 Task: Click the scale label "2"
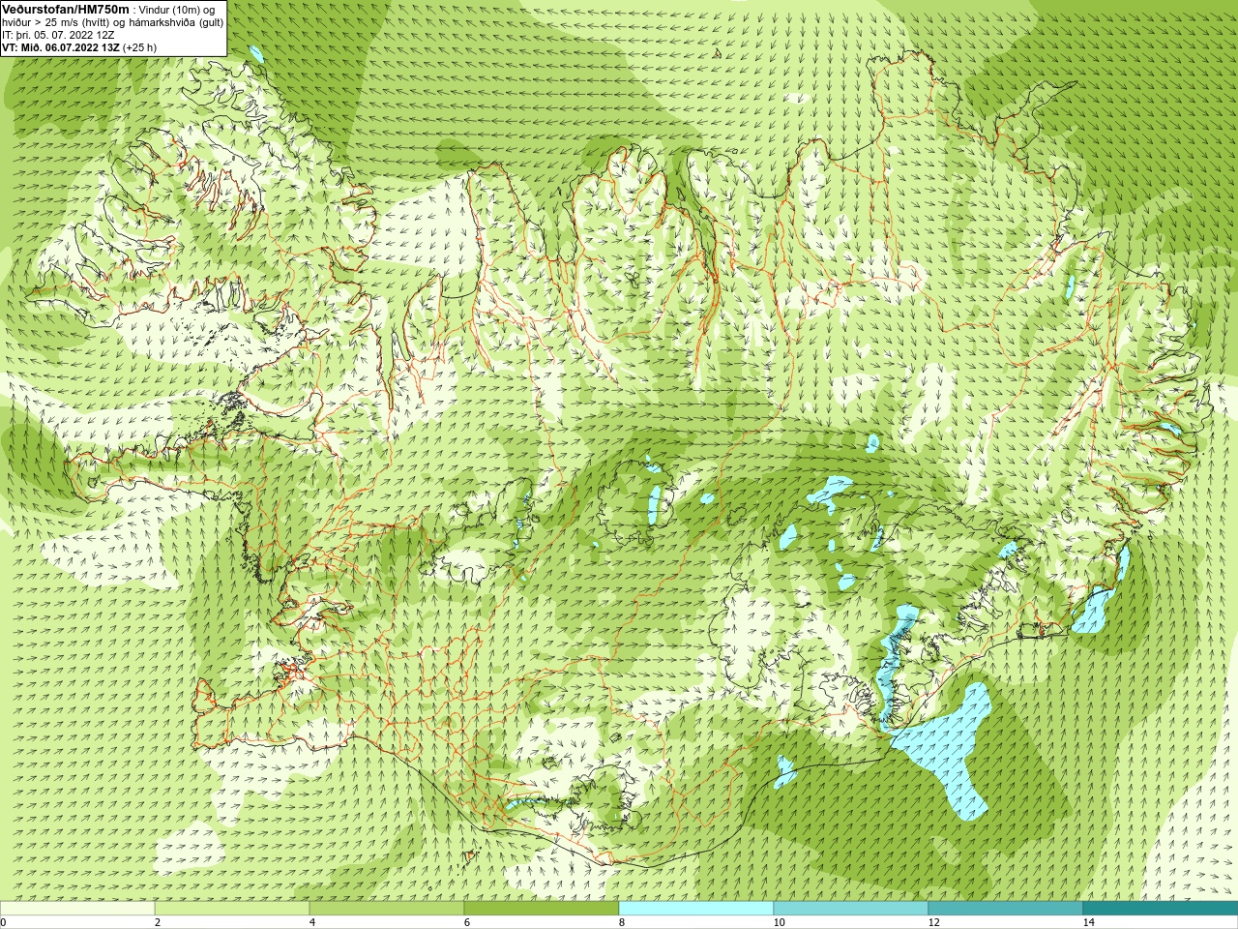158,922
